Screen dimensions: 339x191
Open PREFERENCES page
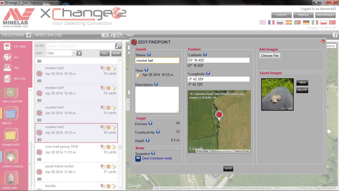click(x=325, y=15)
